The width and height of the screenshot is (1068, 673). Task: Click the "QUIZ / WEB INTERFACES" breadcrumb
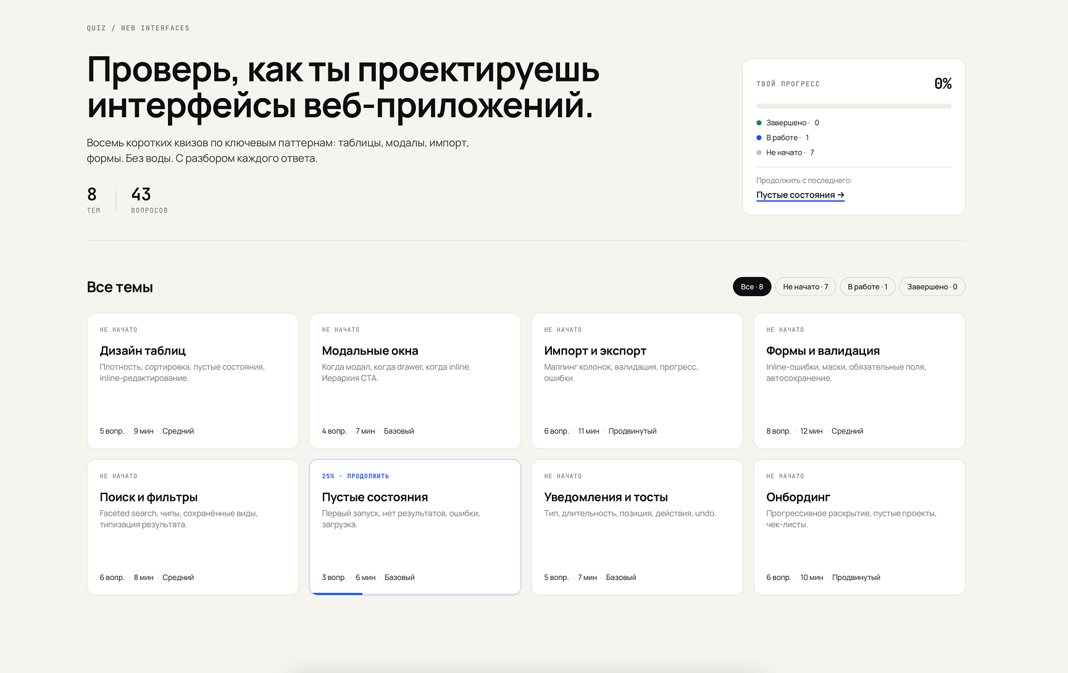(138, 28)
